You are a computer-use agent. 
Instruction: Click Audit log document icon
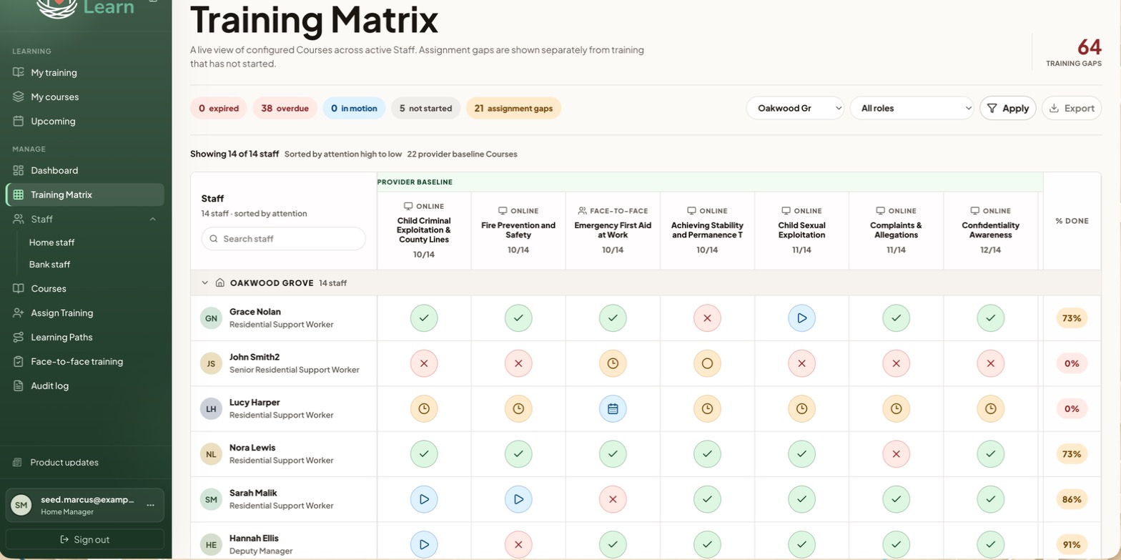19,385
